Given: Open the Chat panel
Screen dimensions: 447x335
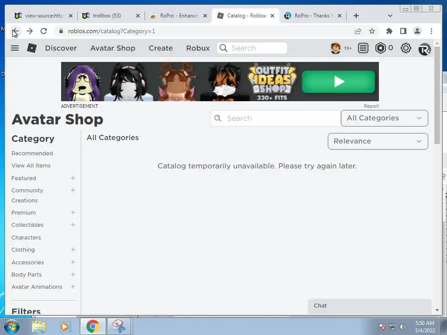Looking at the screenshot, I should (x=369, y=306).
